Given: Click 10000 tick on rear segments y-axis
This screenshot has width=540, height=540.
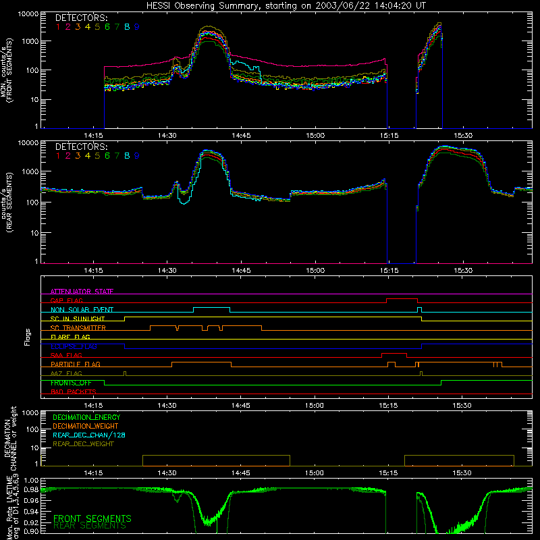Looking at the screenshot, I should coord(28,143).
